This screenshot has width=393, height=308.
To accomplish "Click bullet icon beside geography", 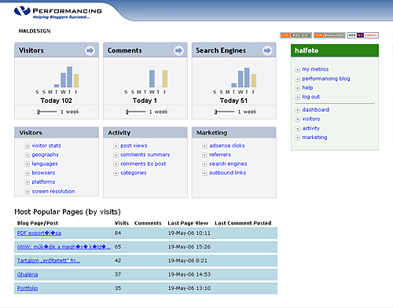I will pyautogui.click(x=27, y=155).
